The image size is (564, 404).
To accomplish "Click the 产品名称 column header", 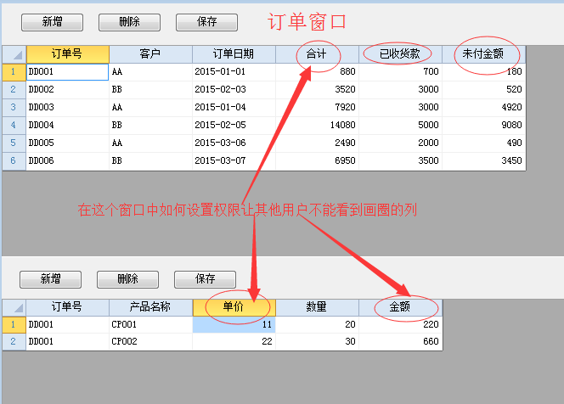I will (150, 307).
